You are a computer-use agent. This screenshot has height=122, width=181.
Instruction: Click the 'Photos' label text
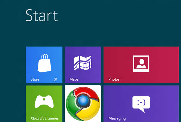(x=114, y=79)
